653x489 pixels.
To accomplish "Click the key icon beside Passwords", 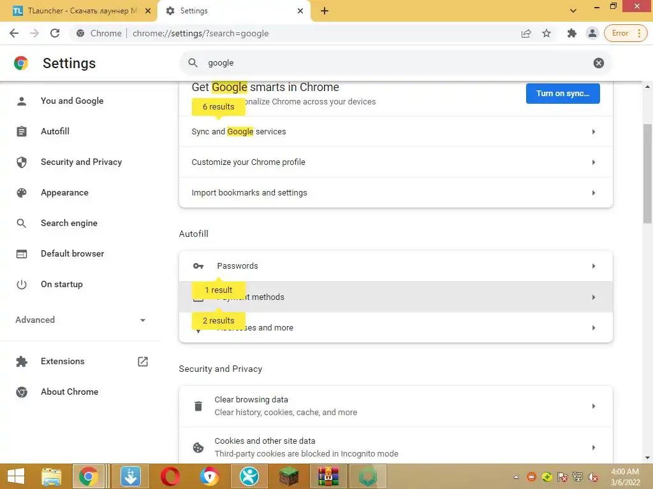I will tap(198, 266).
